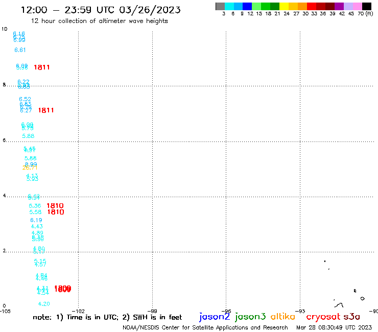
Task: Click the orange swatch in the color legend
Action: coord(302,6)
